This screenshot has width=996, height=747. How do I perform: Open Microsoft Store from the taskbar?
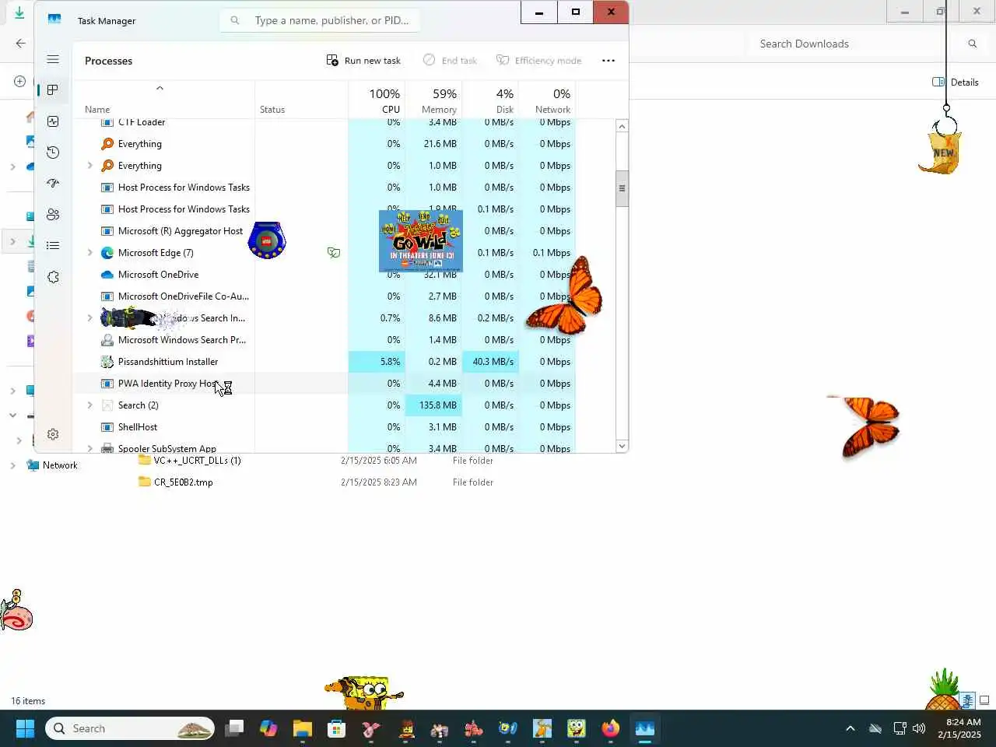click(337, 728)
